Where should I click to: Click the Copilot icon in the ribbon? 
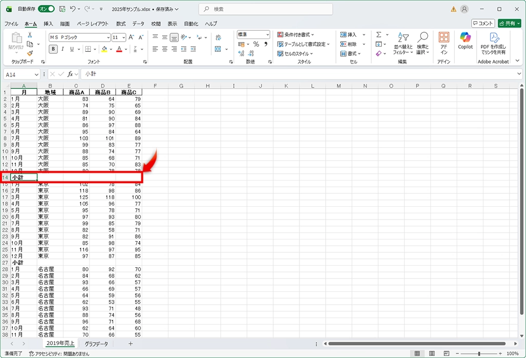coord(465,41)
